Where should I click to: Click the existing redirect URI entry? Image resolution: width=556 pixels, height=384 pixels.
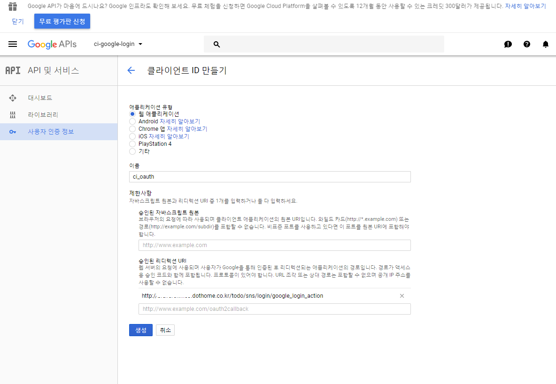coord(232,296)
